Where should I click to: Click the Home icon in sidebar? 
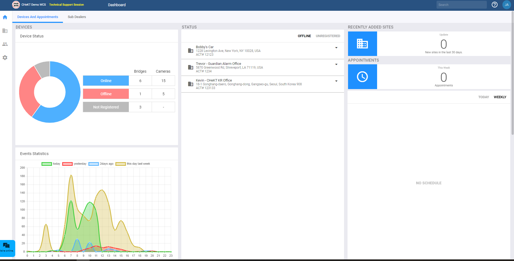[x=5, y=17]
